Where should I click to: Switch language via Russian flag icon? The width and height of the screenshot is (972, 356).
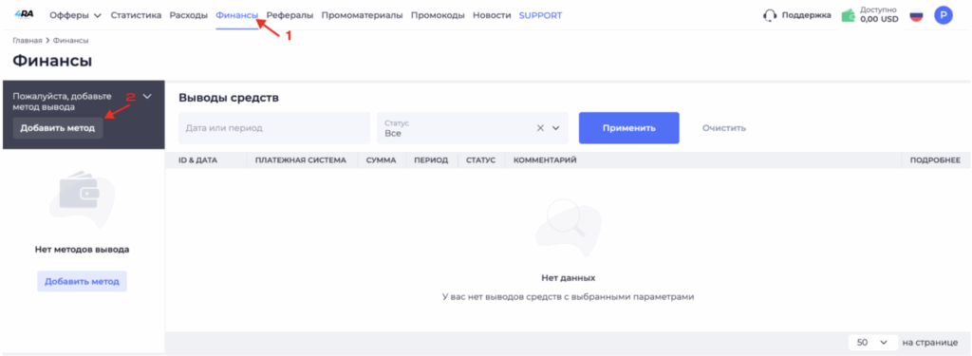tap(916, 15)
